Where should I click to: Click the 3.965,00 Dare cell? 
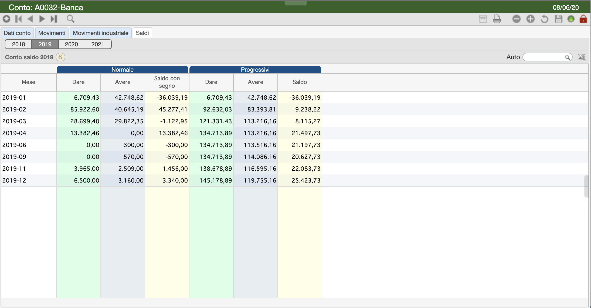click(x=79, y=169)
